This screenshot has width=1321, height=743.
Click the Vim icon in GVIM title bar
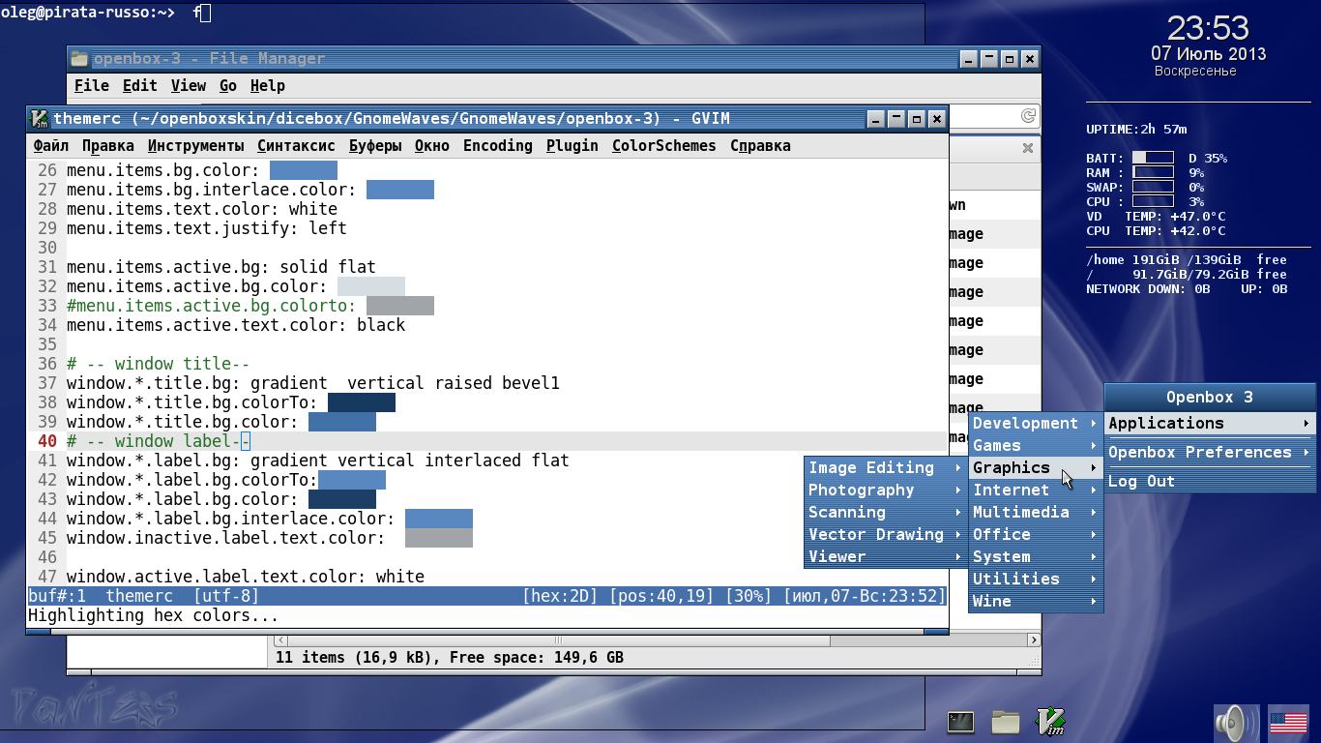[x=40, y=118]
